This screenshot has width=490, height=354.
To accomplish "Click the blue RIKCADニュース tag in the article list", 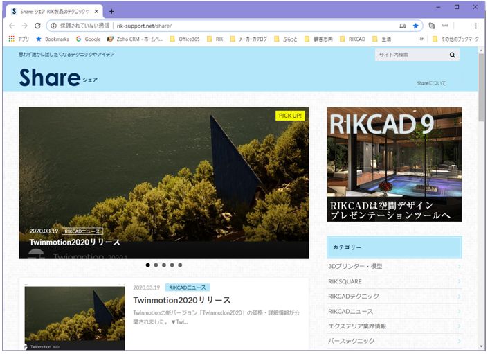I will 188,287.
